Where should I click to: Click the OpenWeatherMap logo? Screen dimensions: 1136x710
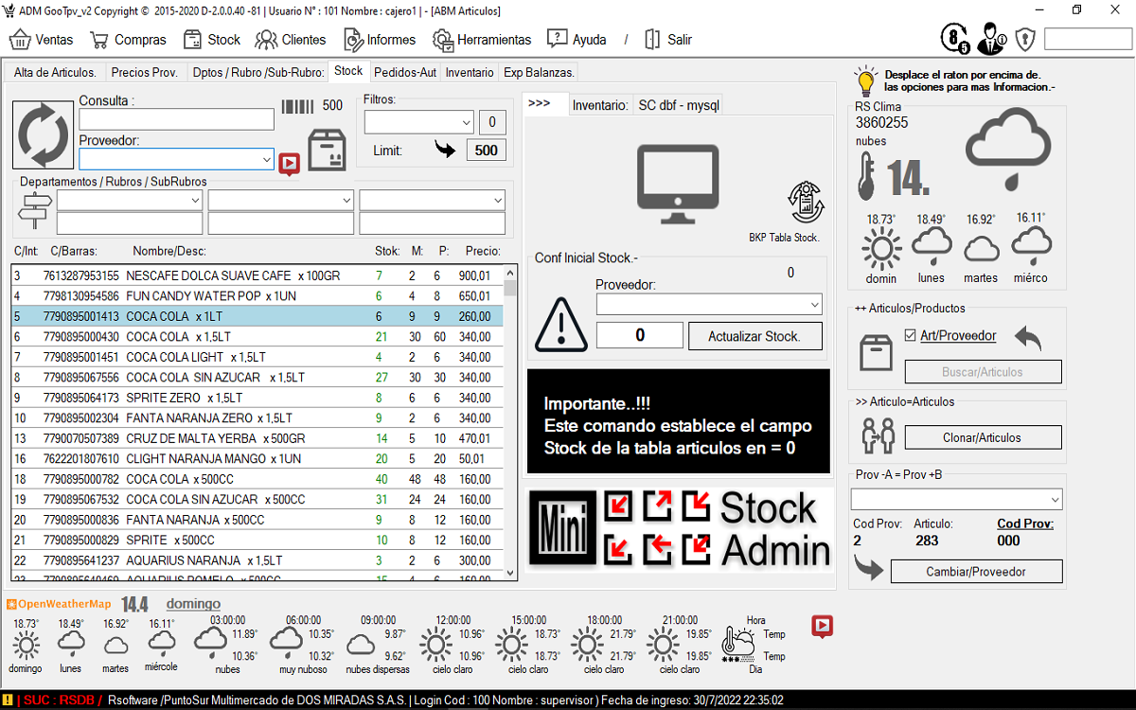(59, 604)
